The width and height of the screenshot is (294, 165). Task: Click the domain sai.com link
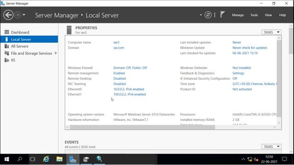(x=119, y=48)
